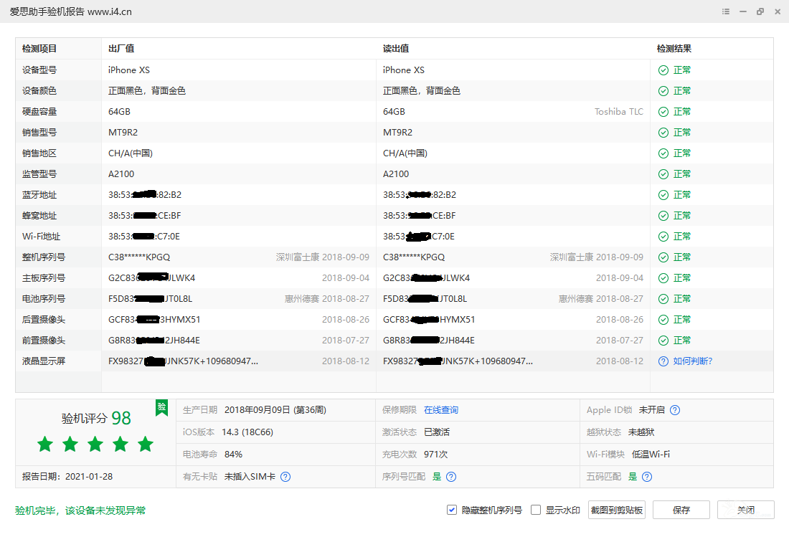Click the green check icon for 硬盘容量 row

(663, 112)
